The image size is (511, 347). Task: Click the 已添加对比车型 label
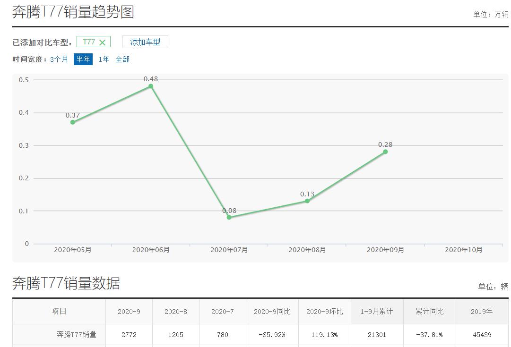coord(43,42)
